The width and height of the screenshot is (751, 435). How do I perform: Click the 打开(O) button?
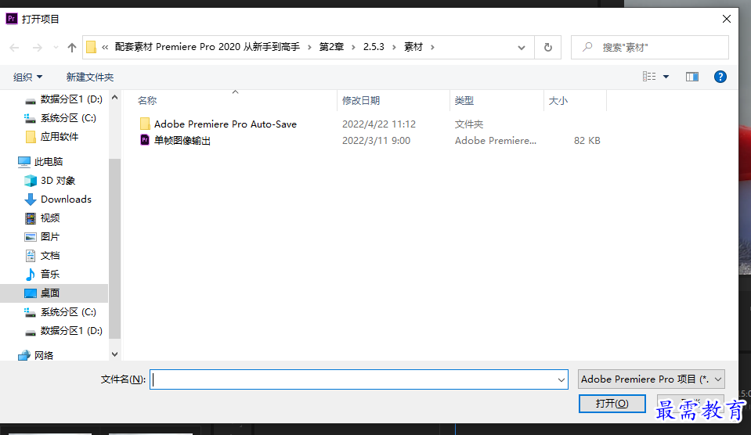click(612, 404)
